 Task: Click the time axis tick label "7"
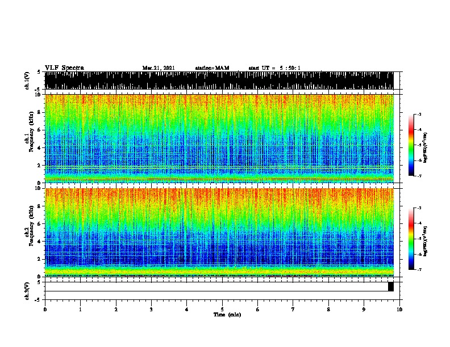click(293, 310)
